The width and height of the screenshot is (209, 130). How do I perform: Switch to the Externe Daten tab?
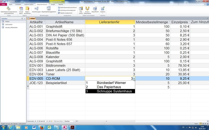coord(29,4)
